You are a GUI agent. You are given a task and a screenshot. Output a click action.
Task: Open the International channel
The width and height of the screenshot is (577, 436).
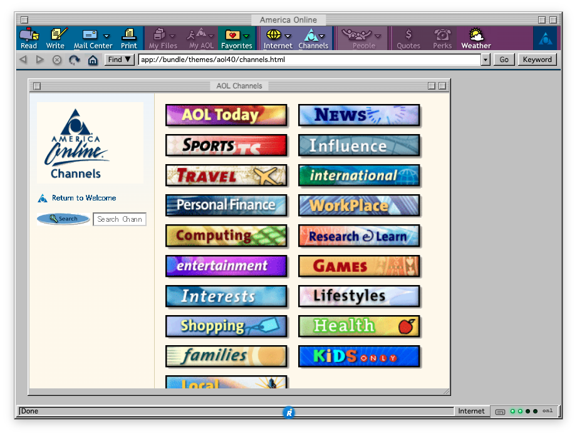(x=359, y=175)
